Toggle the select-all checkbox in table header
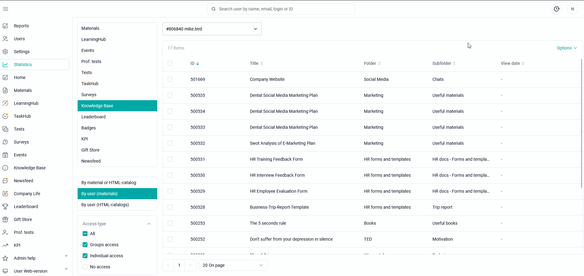This screenshot has height=276, width=584. click(x=170, y=63)
